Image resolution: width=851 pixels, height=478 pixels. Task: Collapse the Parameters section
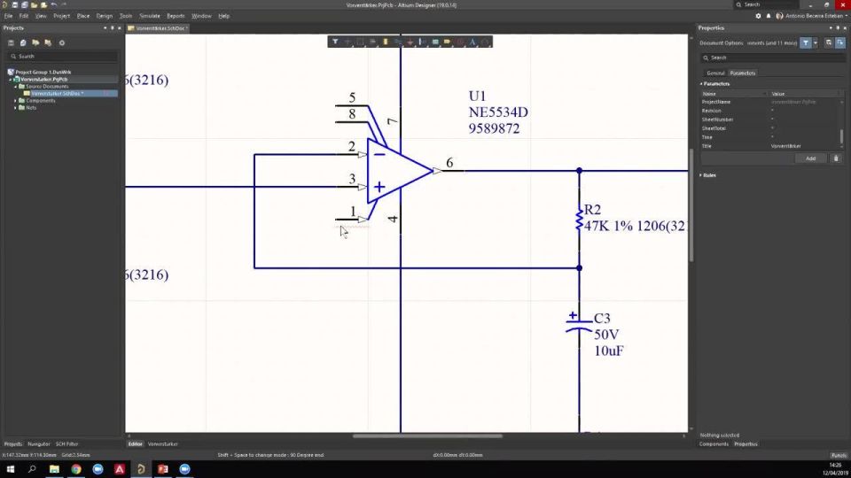coord(701,84)
